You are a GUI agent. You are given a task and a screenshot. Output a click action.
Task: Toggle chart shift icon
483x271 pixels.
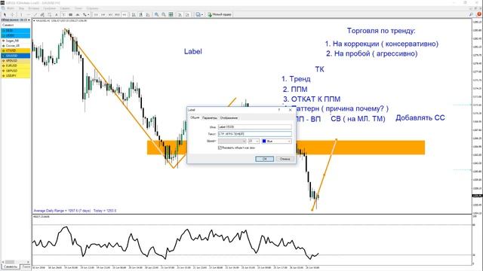click(187, 14)
